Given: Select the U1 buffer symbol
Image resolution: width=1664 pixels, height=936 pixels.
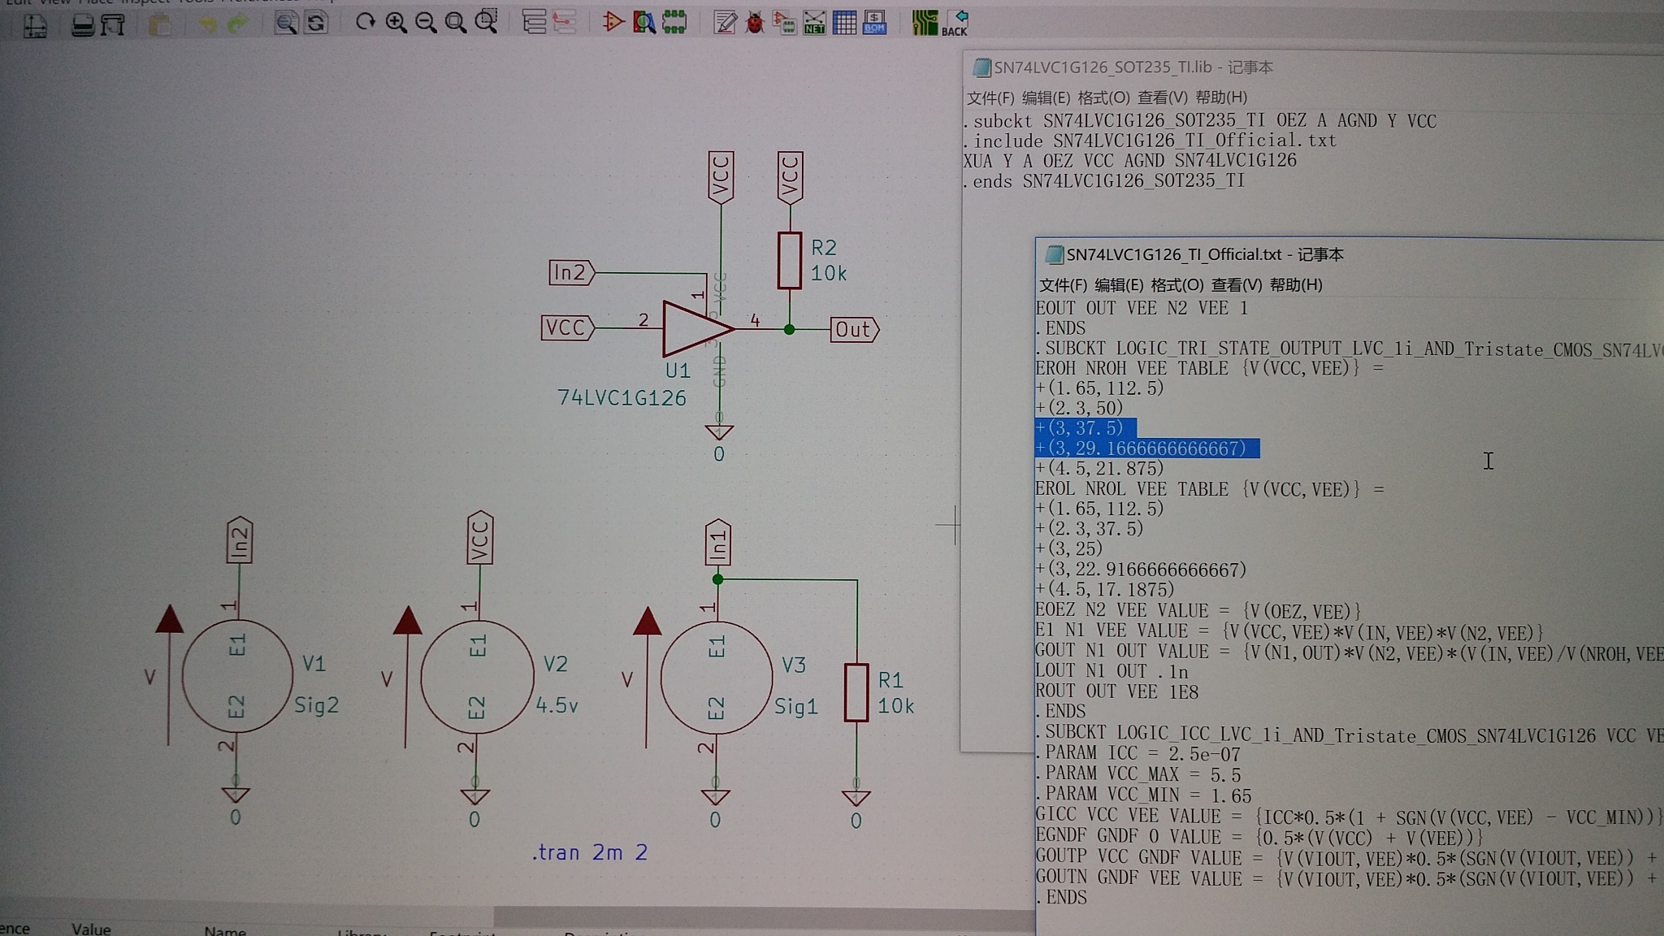Looking at the screenshot, I should (x=697, y=328).
